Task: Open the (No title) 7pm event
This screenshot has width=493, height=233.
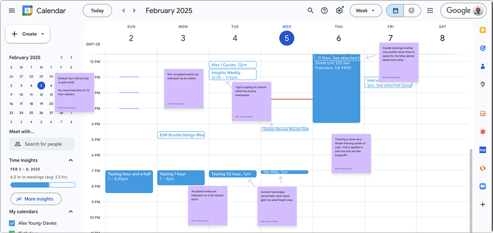Action: [x=285, y=172]
